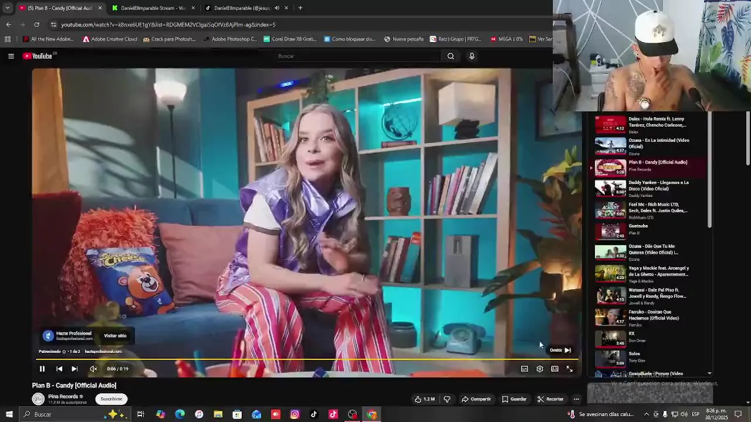Open the Chrome apps grid shortcut
The image size is (751, 422).
[x=8, y=39]
